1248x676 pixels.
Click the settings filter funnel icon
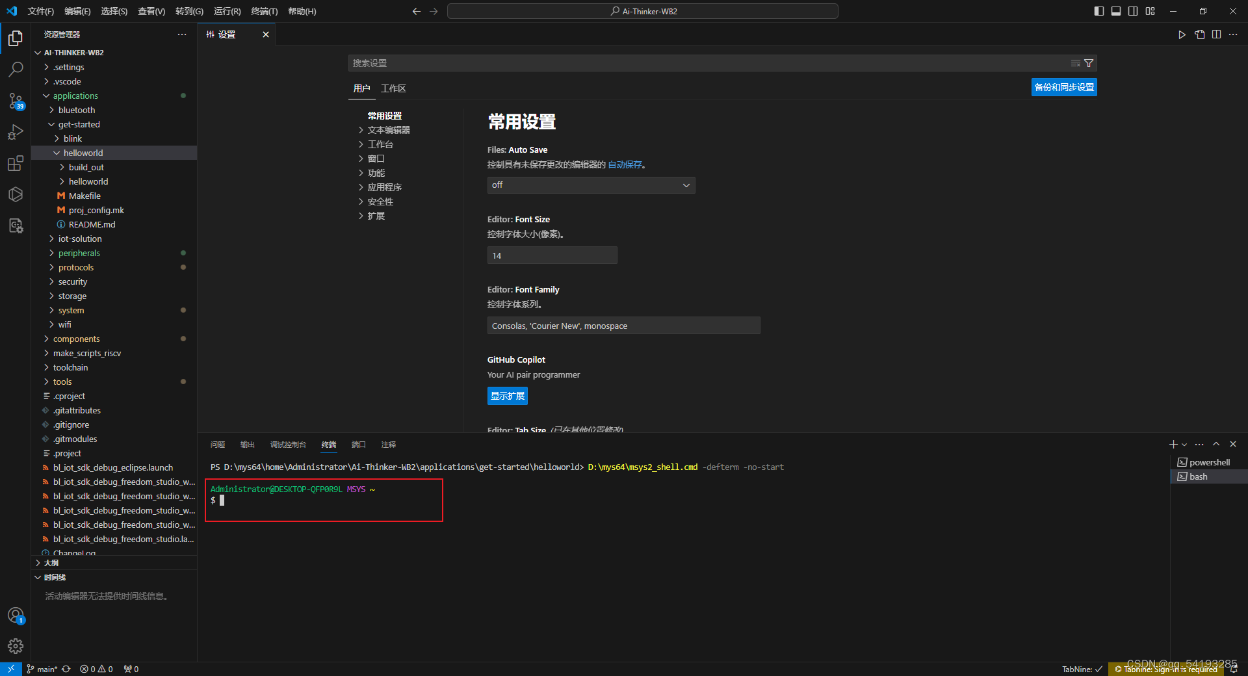coord(1089,63)
